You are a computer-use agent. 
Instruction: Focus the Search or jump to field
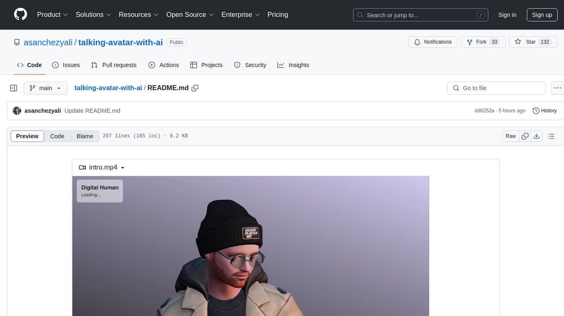point(421,15)
